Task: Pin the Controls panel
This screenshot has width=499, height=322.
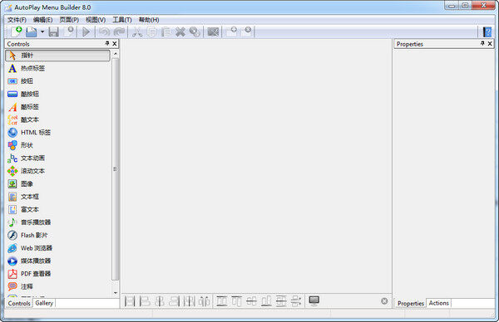Action: [x=107, y=43]
